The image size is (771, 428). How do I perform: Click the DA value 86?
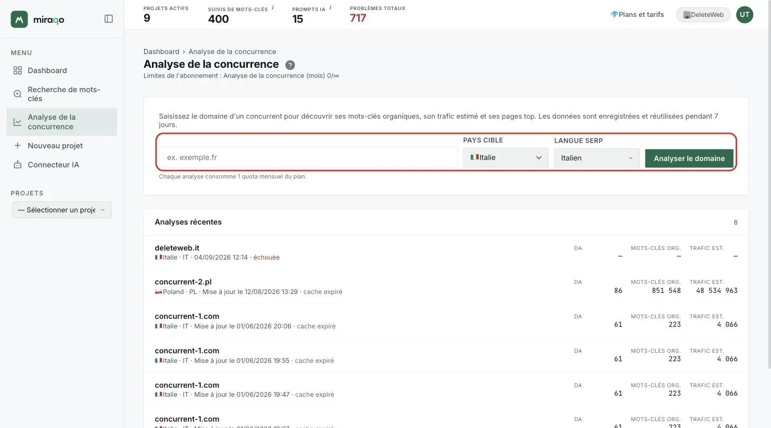point(618,290)
